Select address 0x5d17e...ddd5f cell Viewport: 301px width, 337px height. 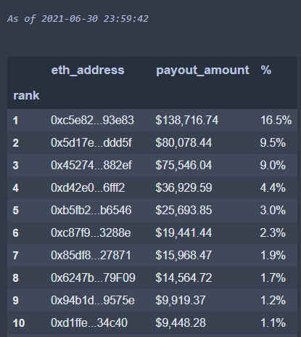tap(91, 143)
